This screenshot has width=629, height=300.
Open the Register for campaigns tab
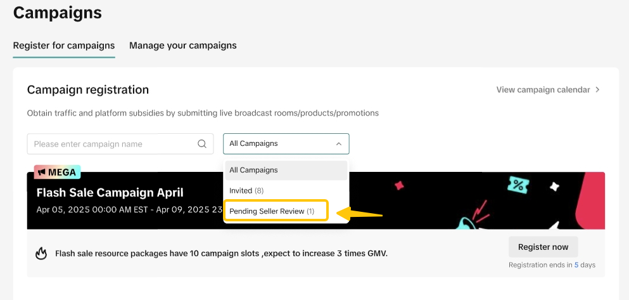[x=64, y=46]
